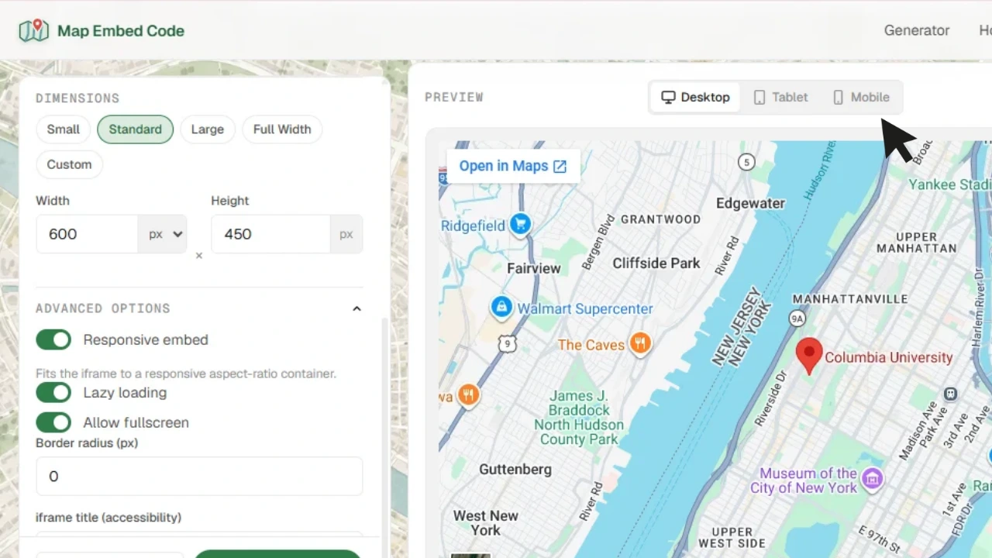Click the Cliffside Park map label
This screenshot has width=992, height=558.
click(x=656, y=263)
